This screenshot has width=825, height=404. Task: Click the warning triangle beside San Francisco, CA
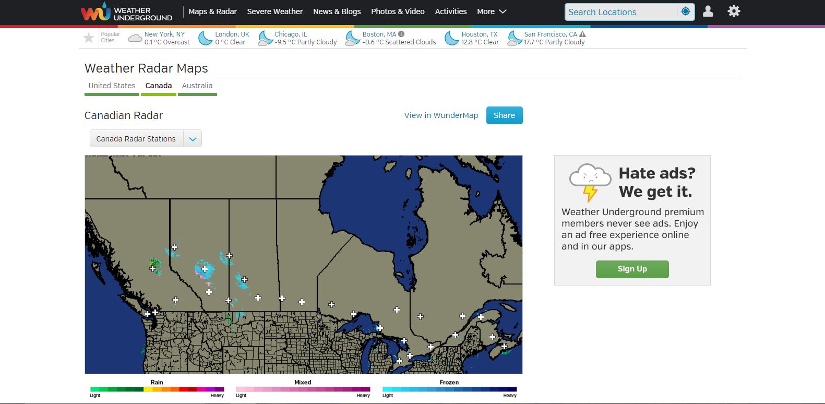[x=582, y=34]
